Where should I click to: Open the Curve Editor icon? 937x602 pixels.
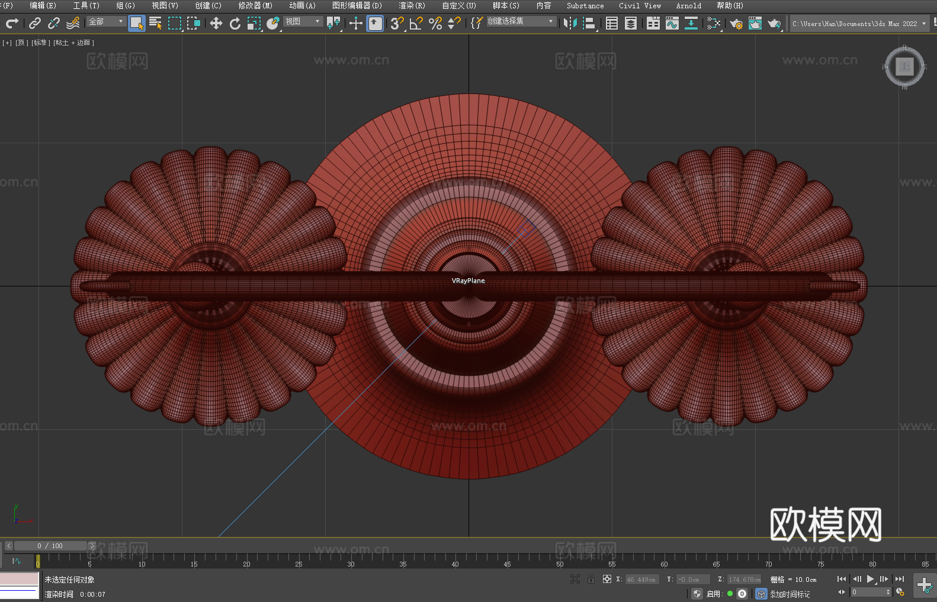tap(672, 24)
